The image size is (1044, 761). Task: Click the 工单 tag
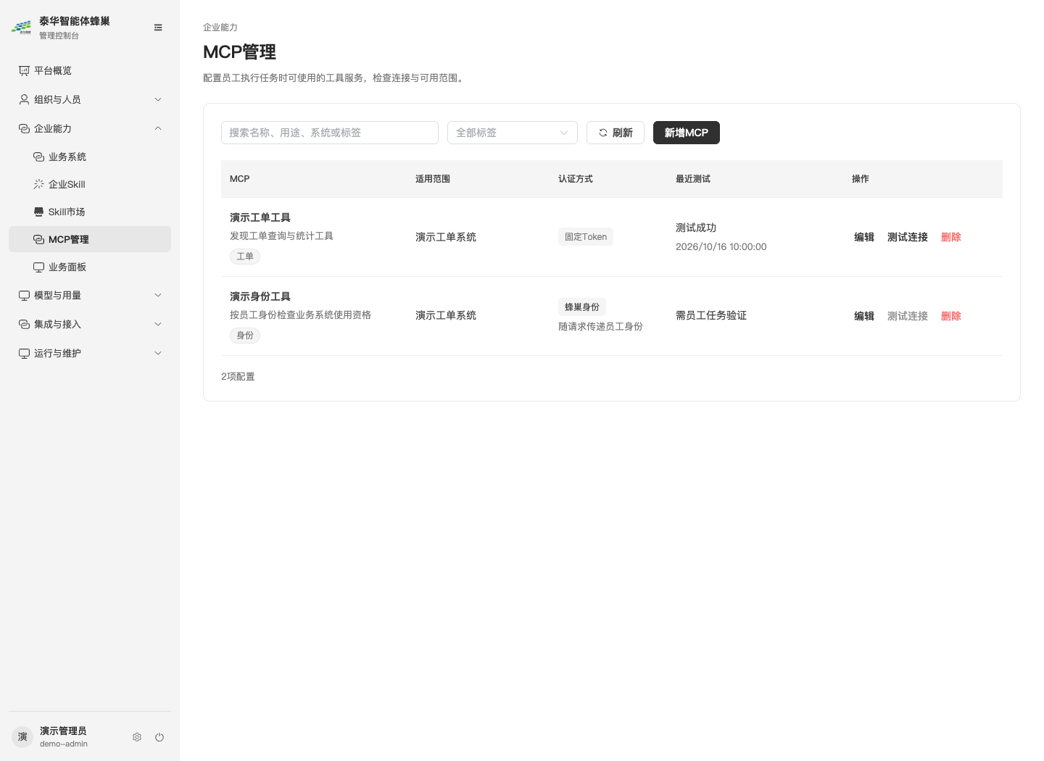[x=245, y=257]
